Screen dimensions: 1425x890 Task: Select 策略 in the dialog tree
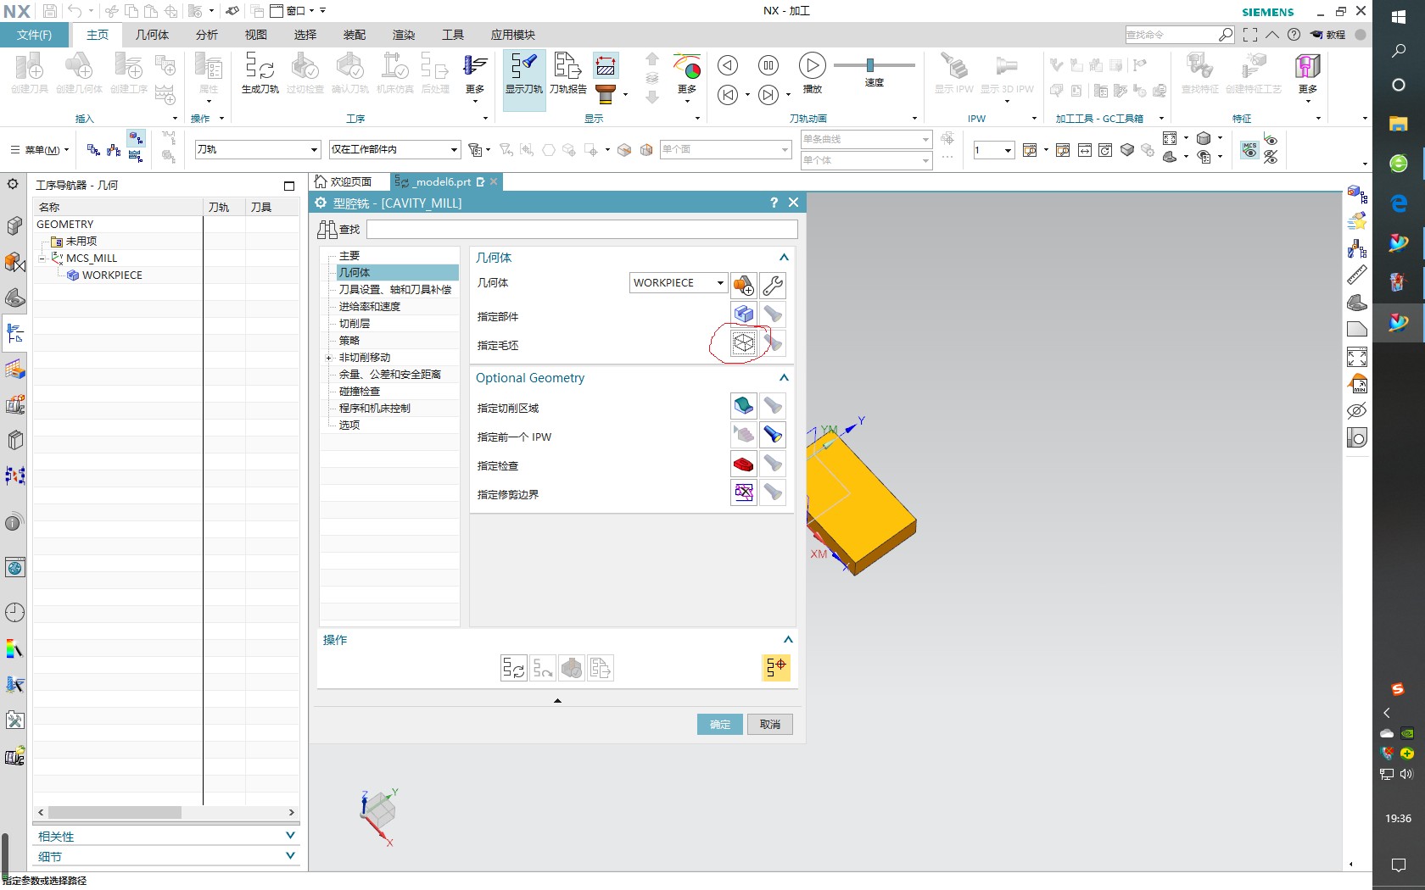coord(349,341)
